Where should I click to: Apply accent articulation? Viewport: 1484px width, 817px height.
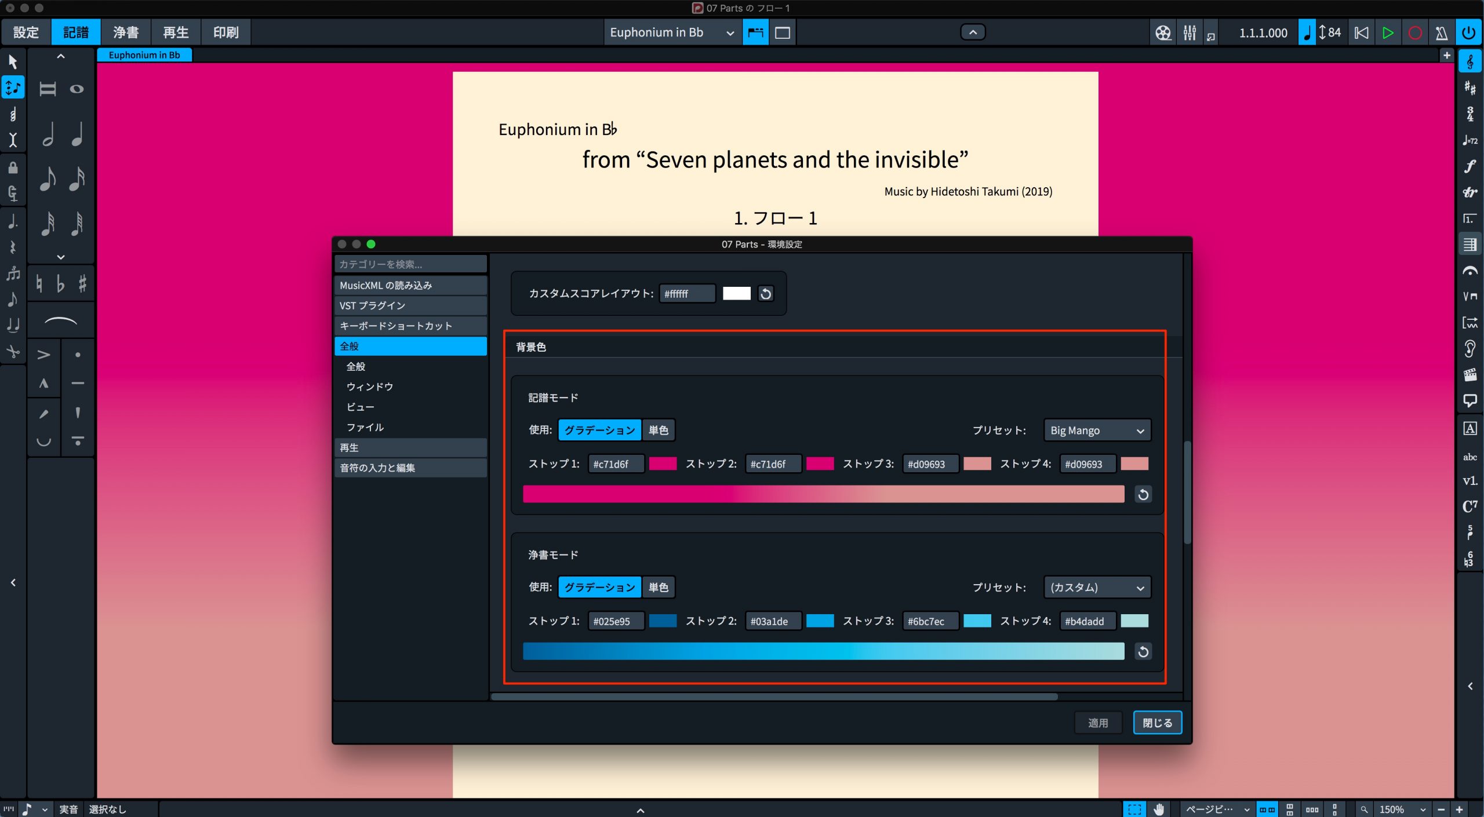coord(43,355)
